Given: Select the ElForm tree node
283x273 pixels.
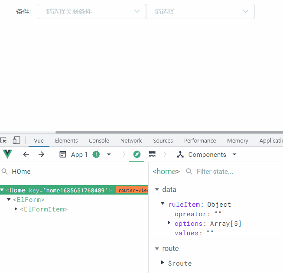Looking at the screenshot, I should pos(29,200).
